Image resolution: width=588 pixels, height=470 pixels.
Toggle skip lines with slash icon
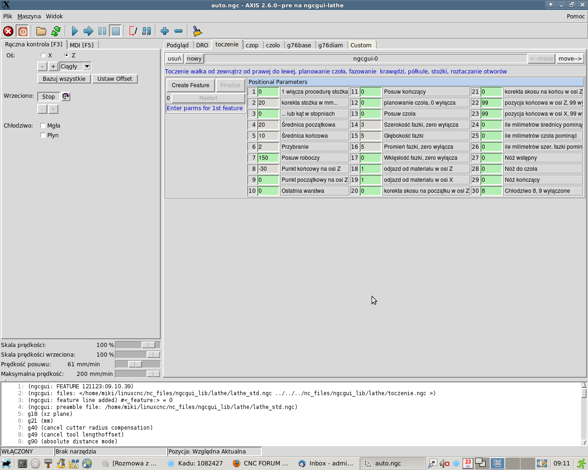coord(133,31)
